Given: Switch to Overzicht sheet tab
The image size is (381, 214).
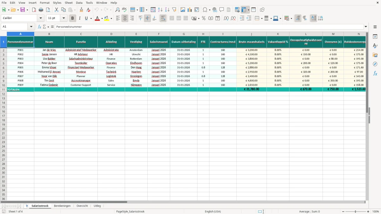Looking at the screenshot, I should (x=82, y=206).
